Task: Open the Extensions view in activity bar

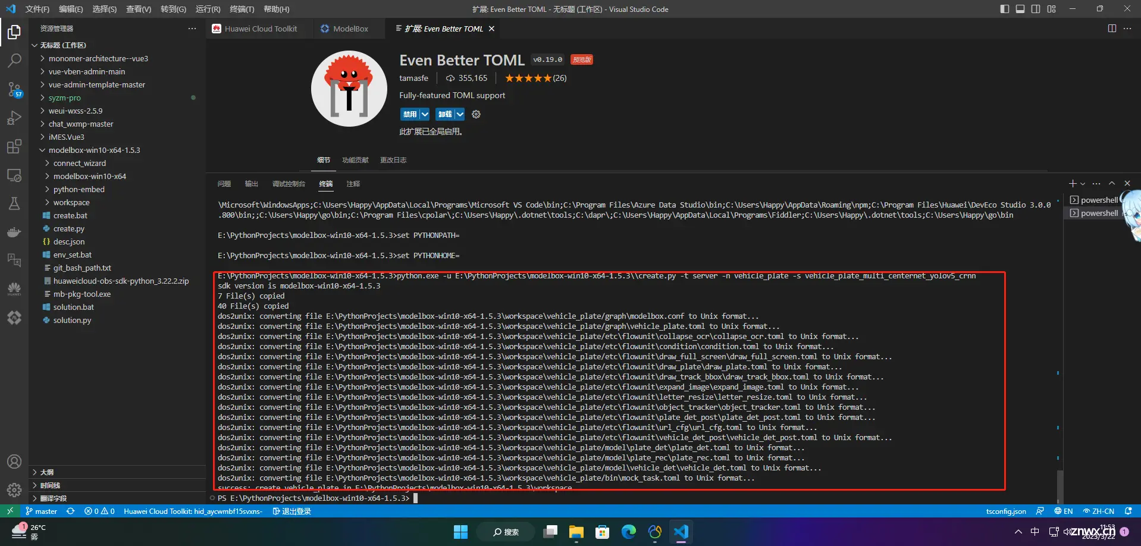Action: (x=14, y=146)
